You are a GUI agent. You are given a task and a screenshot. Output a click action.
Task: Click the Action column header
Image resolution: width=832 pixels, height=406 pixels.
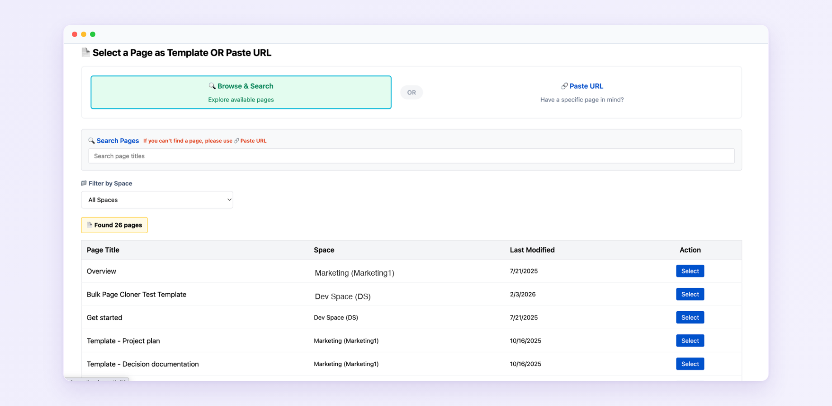690,250
